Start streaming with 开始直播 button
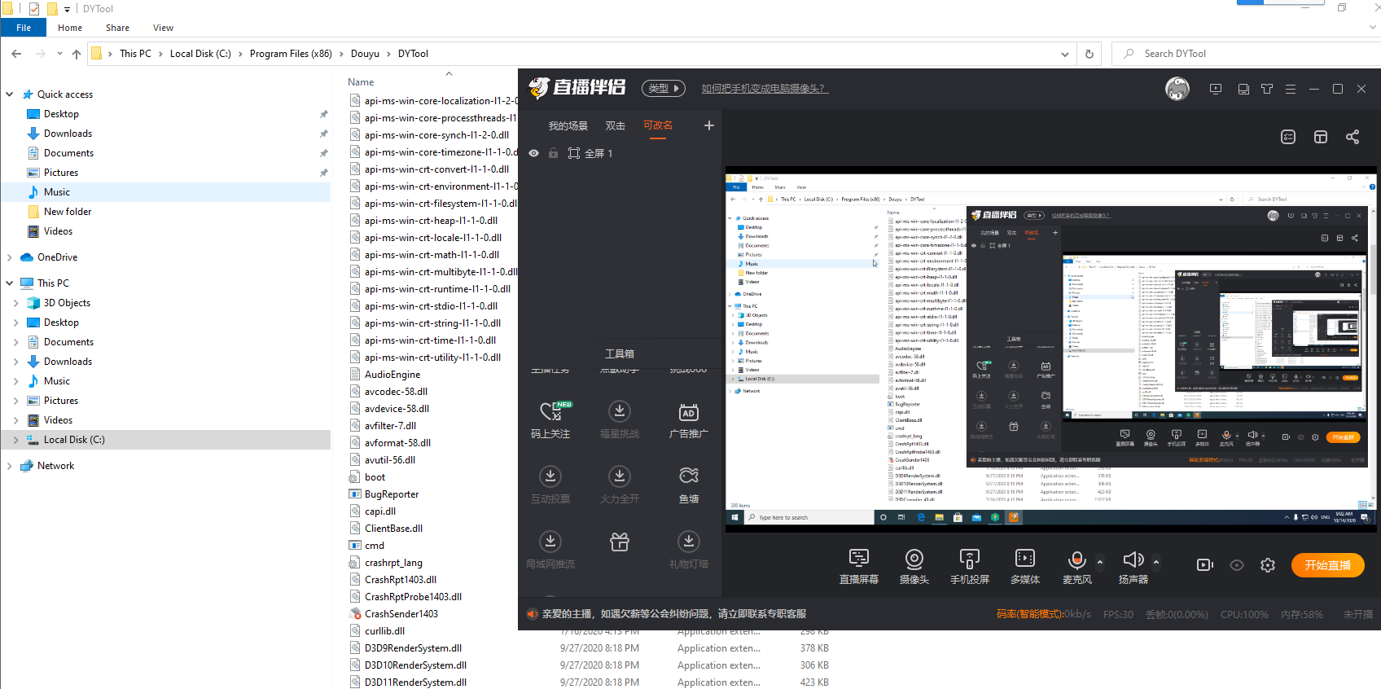This screenshot has width=1381, height=689. (x=1327, y=565)
